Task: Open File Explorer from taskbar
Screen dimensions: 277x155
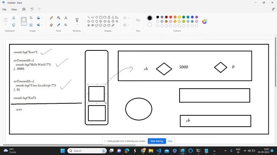Action: tap(151, 151)
